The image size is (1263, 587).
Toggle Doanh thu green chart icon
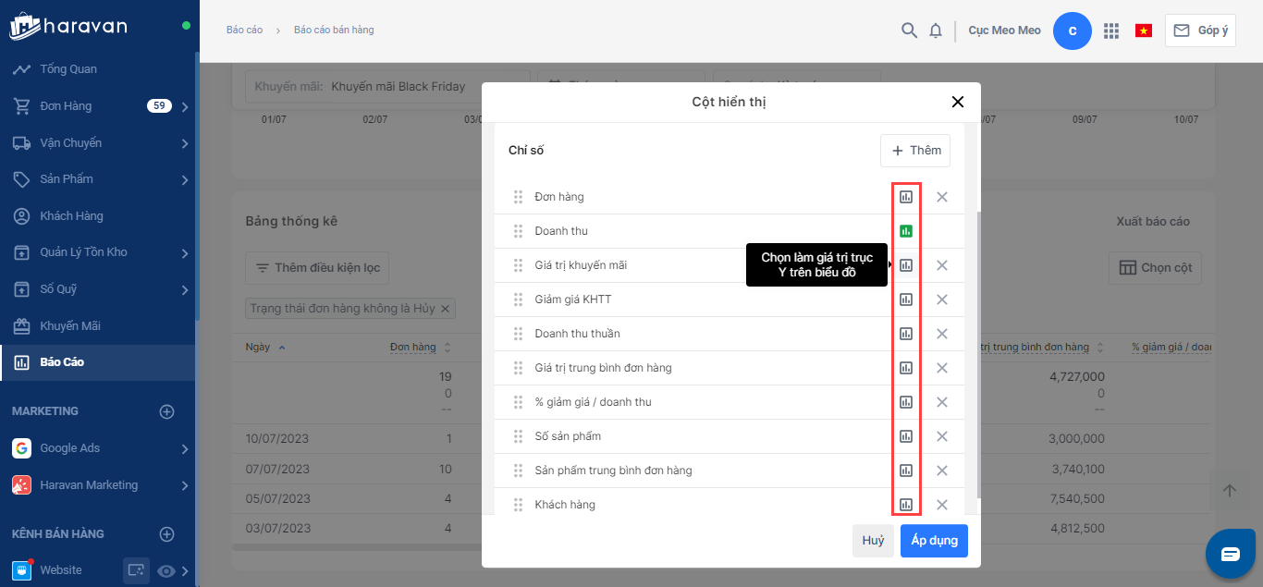[906, 231]
